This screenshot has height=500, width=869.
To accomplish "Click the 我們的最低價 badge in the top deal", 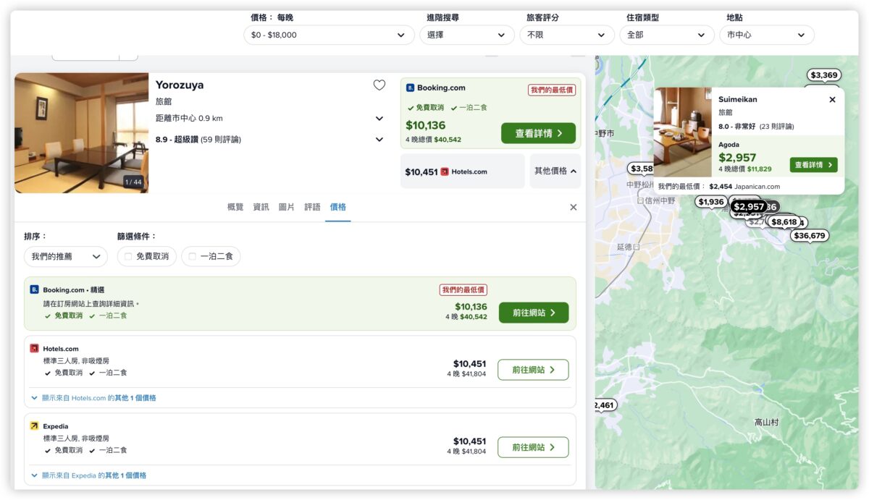I will [552, 90].
